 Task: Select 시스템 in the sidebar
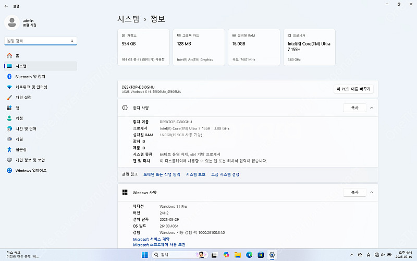coord(41,66)
